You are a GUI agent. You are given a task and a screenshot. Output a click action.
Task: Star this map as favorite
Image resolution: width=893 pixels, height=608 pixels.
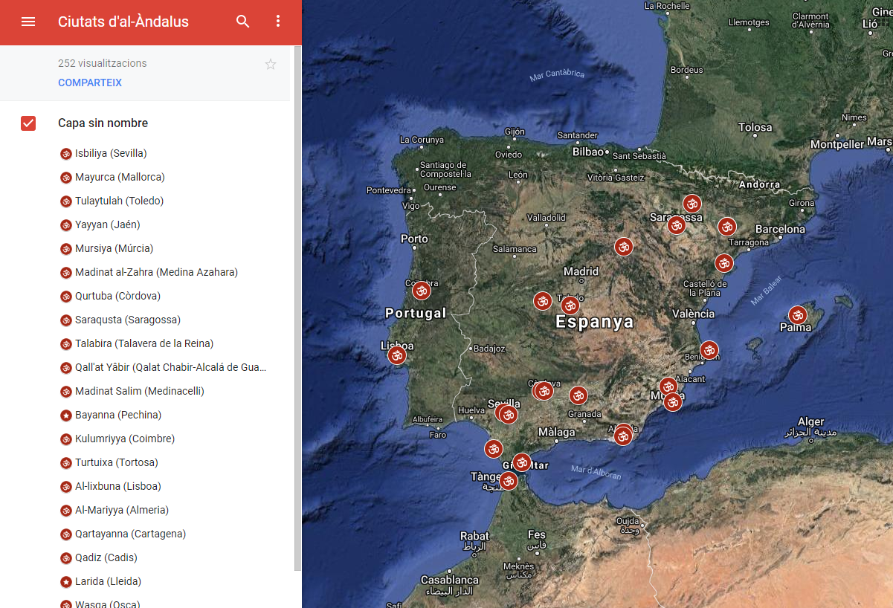(271, 65)
